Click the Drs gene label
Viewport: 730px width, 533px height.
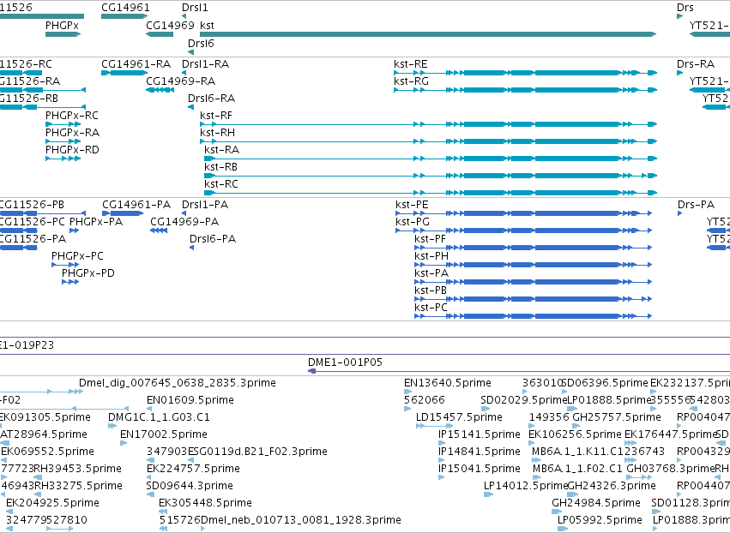(685, 8)
